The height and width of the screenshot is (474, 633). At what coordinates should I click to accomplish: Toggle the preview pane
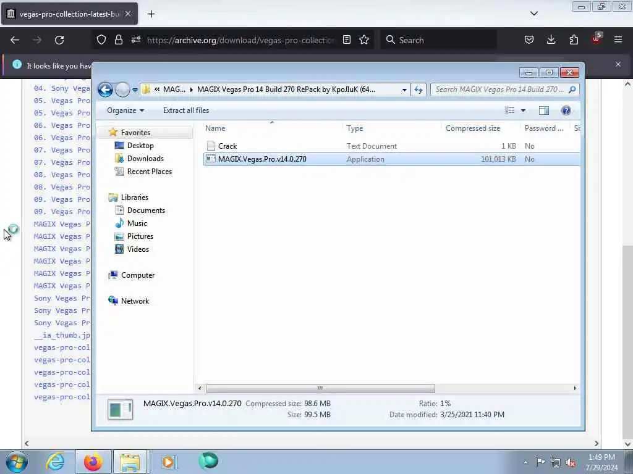point(544,110)
